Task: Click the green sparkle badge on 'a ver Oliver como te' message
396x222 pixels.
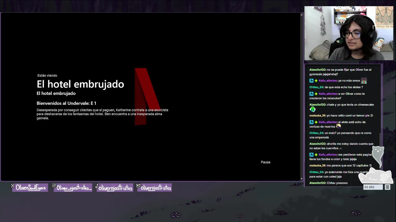Action: pyautogui.click(x=316, y=94)
